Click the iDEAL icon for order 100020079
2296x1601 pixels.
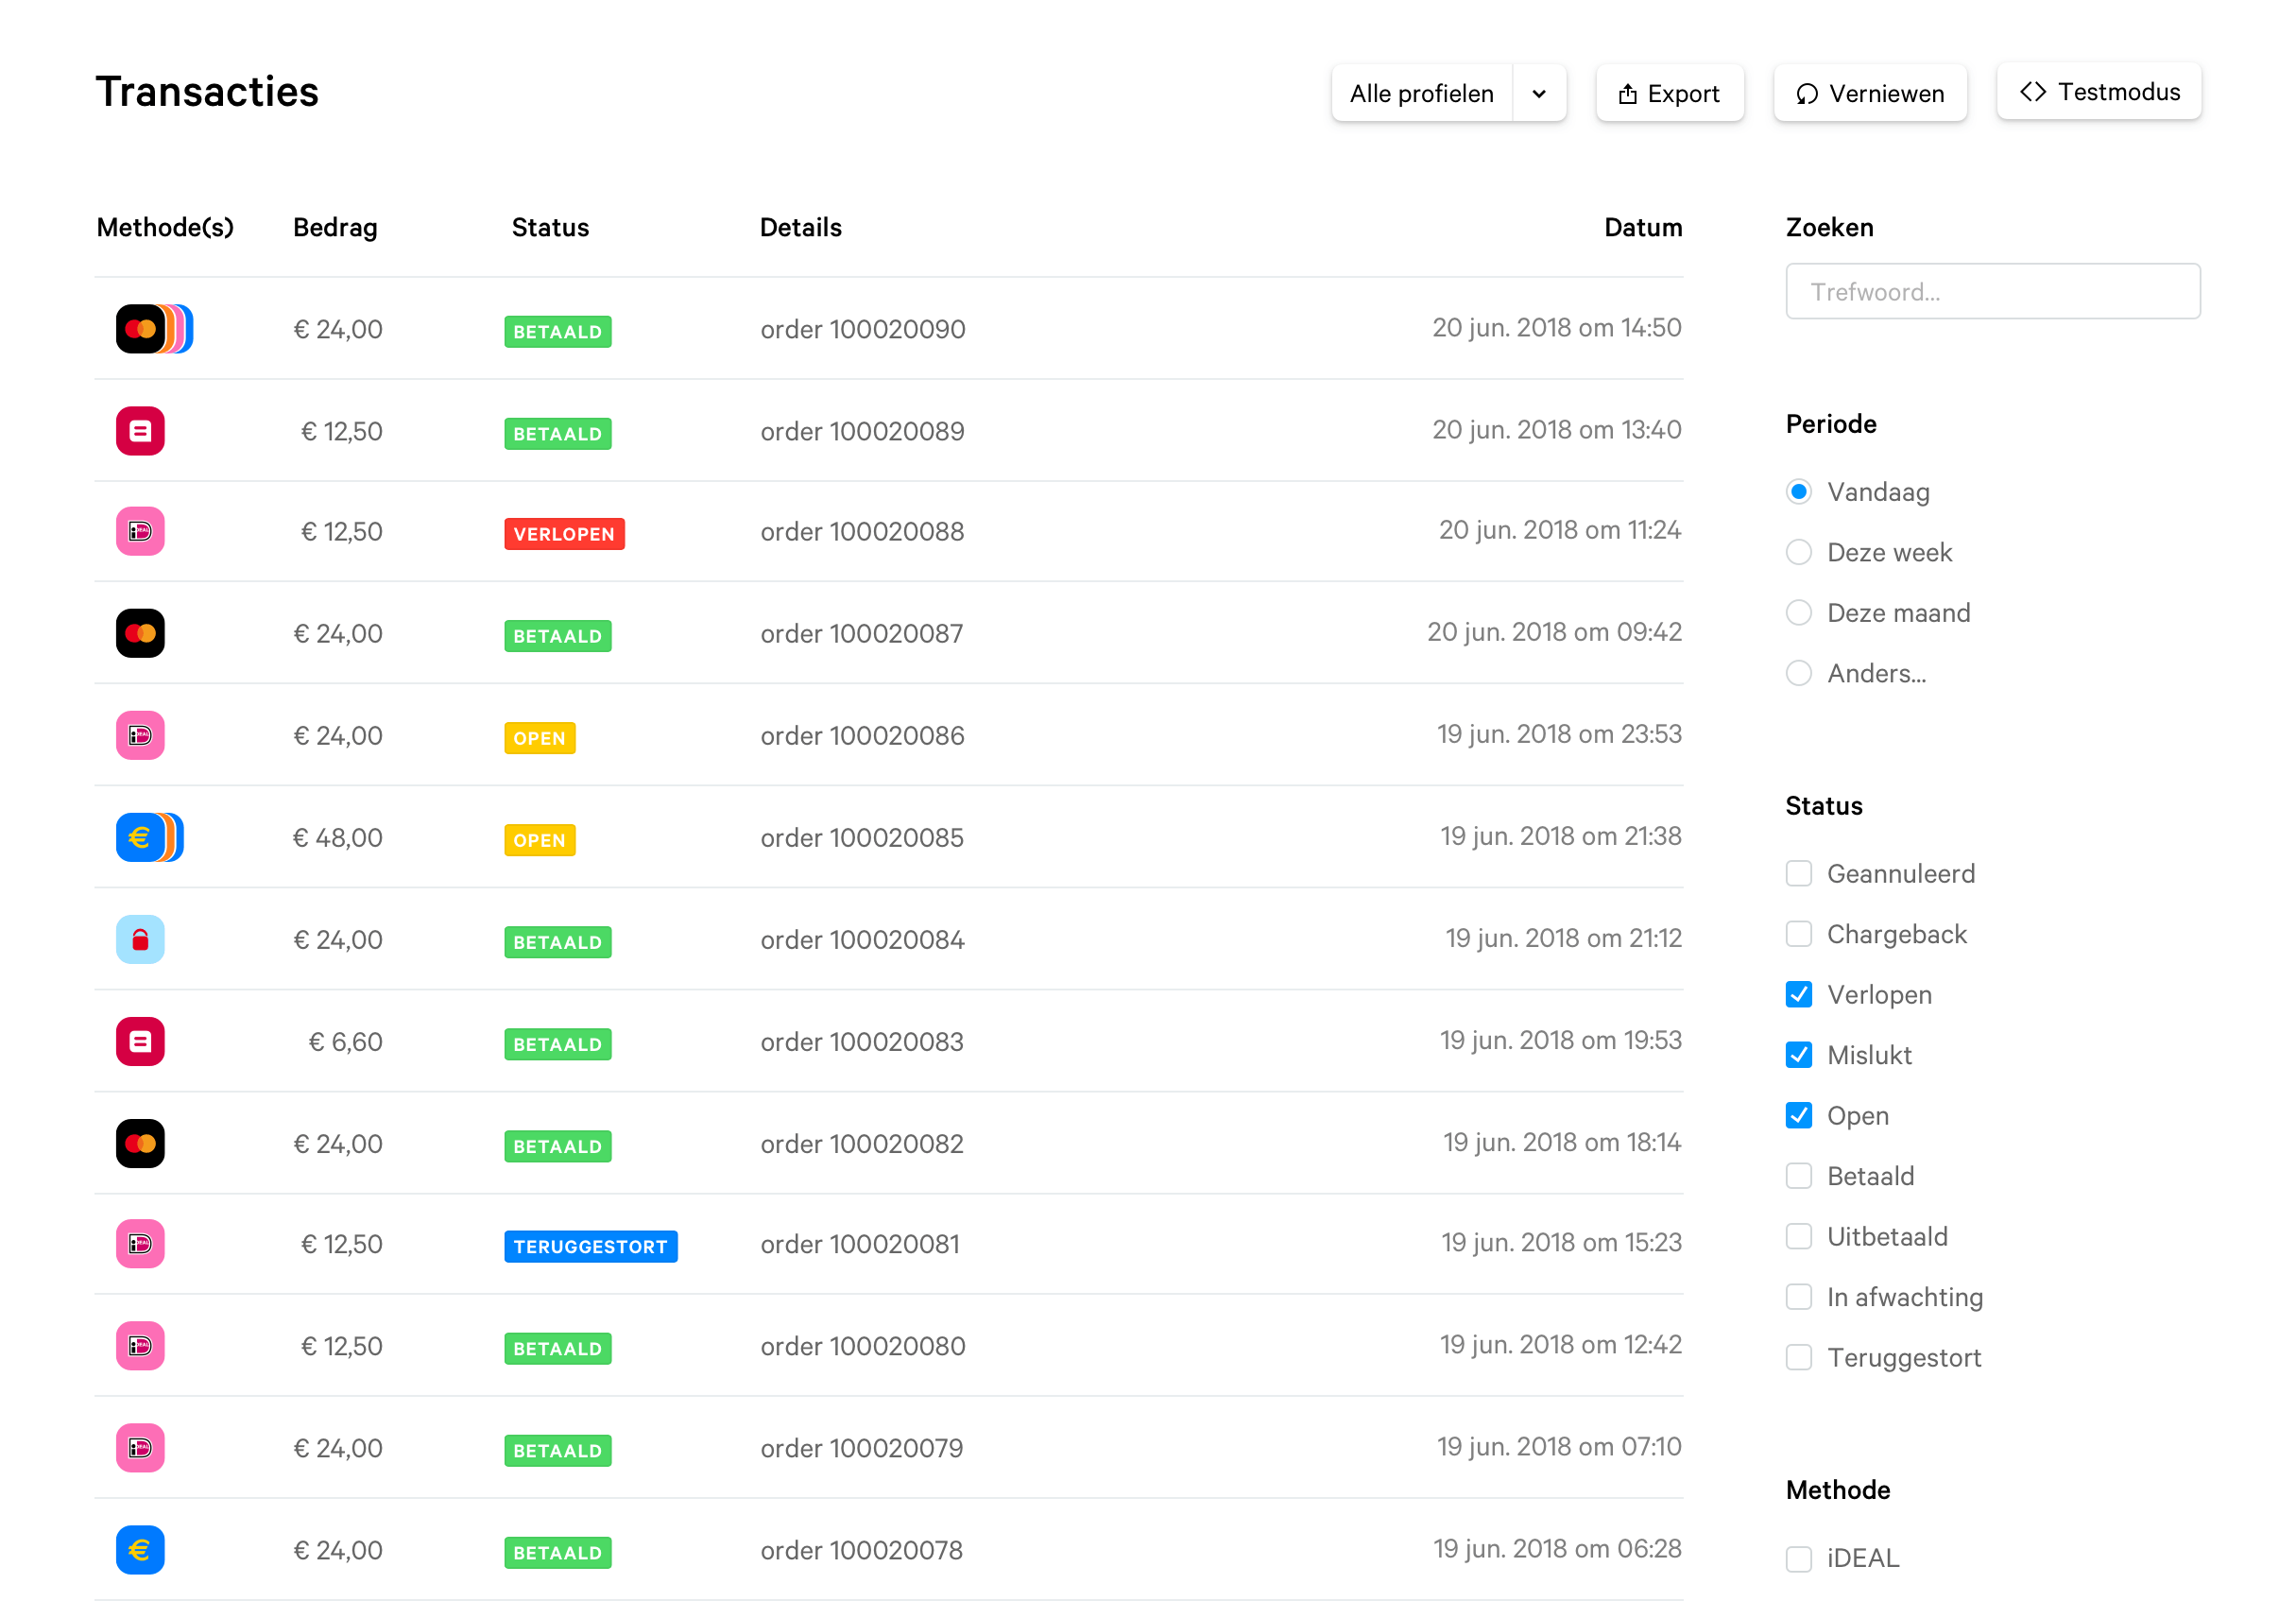[x=140, y=1447]
